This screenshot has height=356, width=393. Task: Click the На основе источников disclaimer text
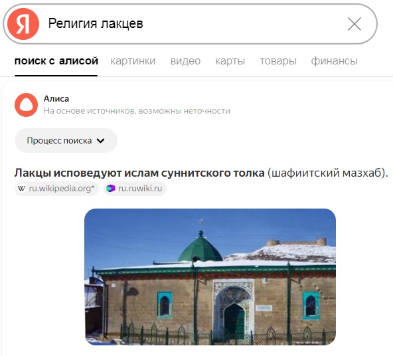tap(137, 111)
